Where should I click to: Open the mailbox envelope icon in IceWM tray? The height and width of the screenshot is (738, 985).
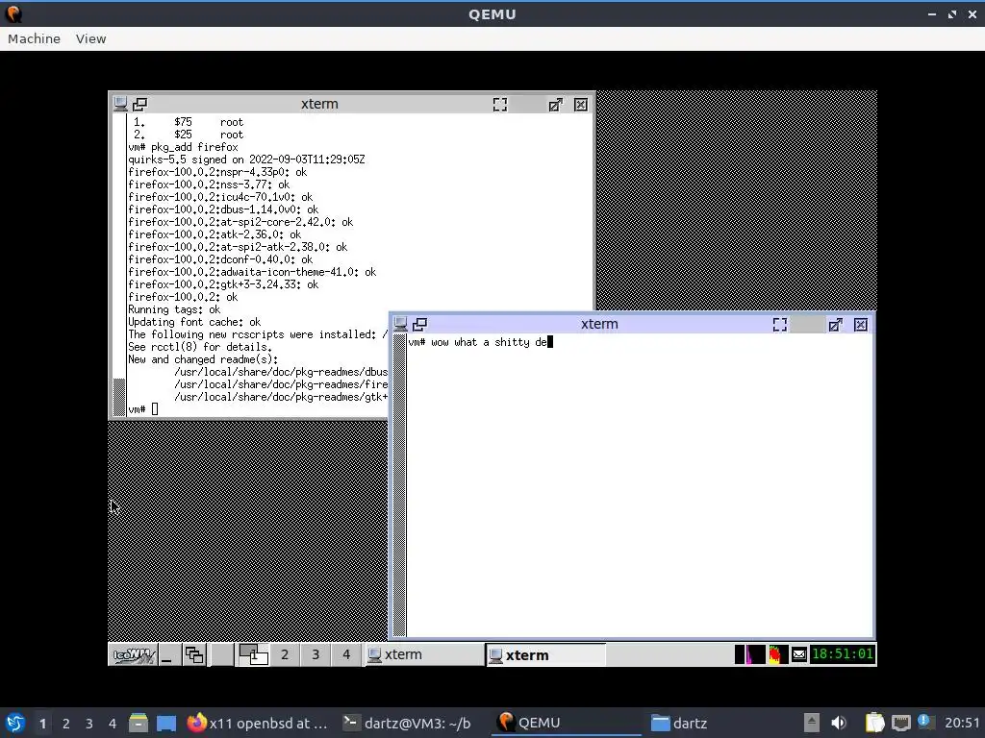[799, 654]
